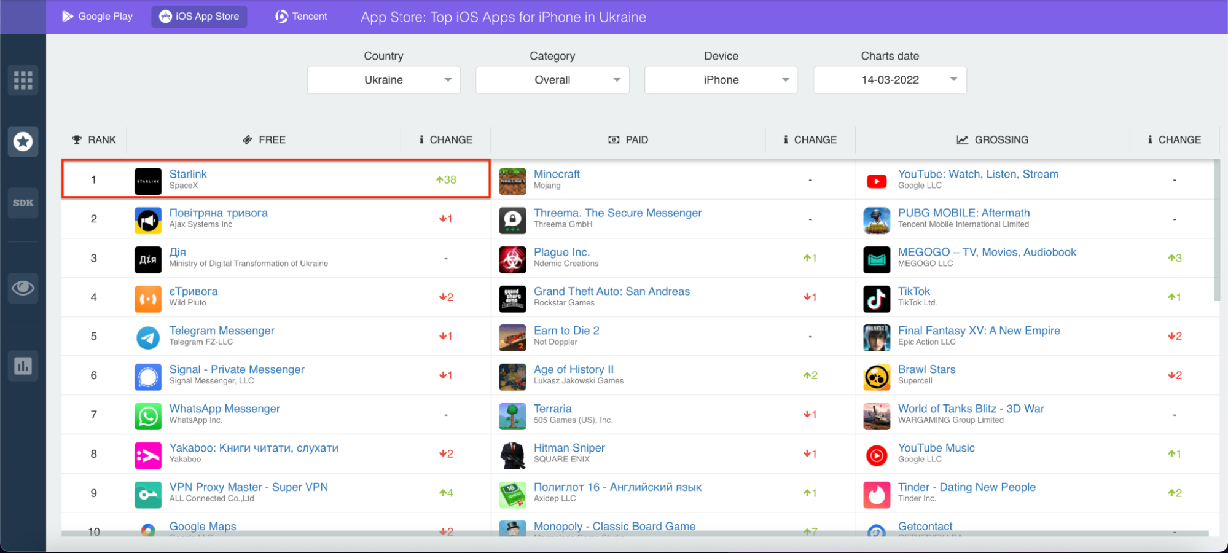The width and height of the screenshot is (1228, 553).
Task: Click the Signal app icon
Action: click(148, 377)
